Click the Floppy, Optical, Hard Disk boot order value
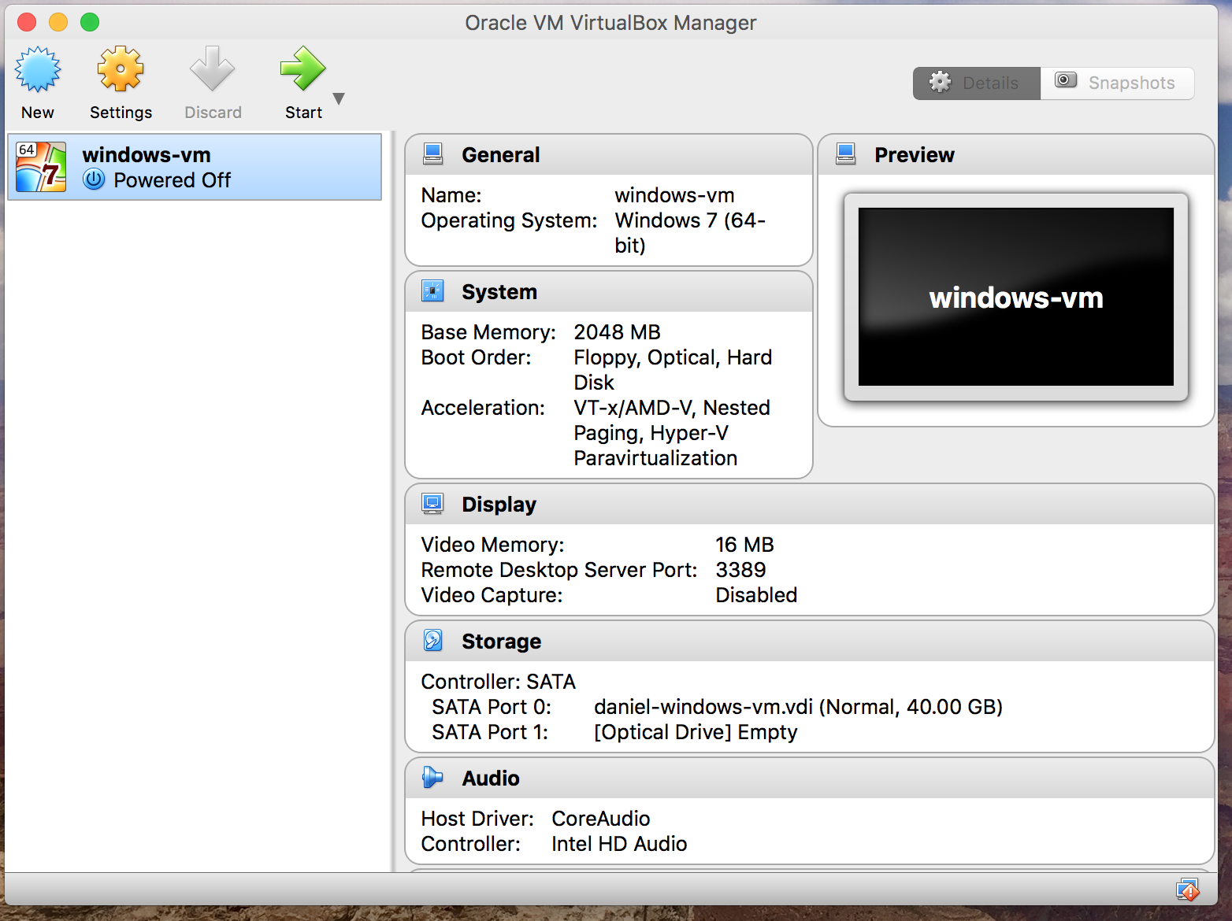The image size is (1232, 921). point(673,370)
